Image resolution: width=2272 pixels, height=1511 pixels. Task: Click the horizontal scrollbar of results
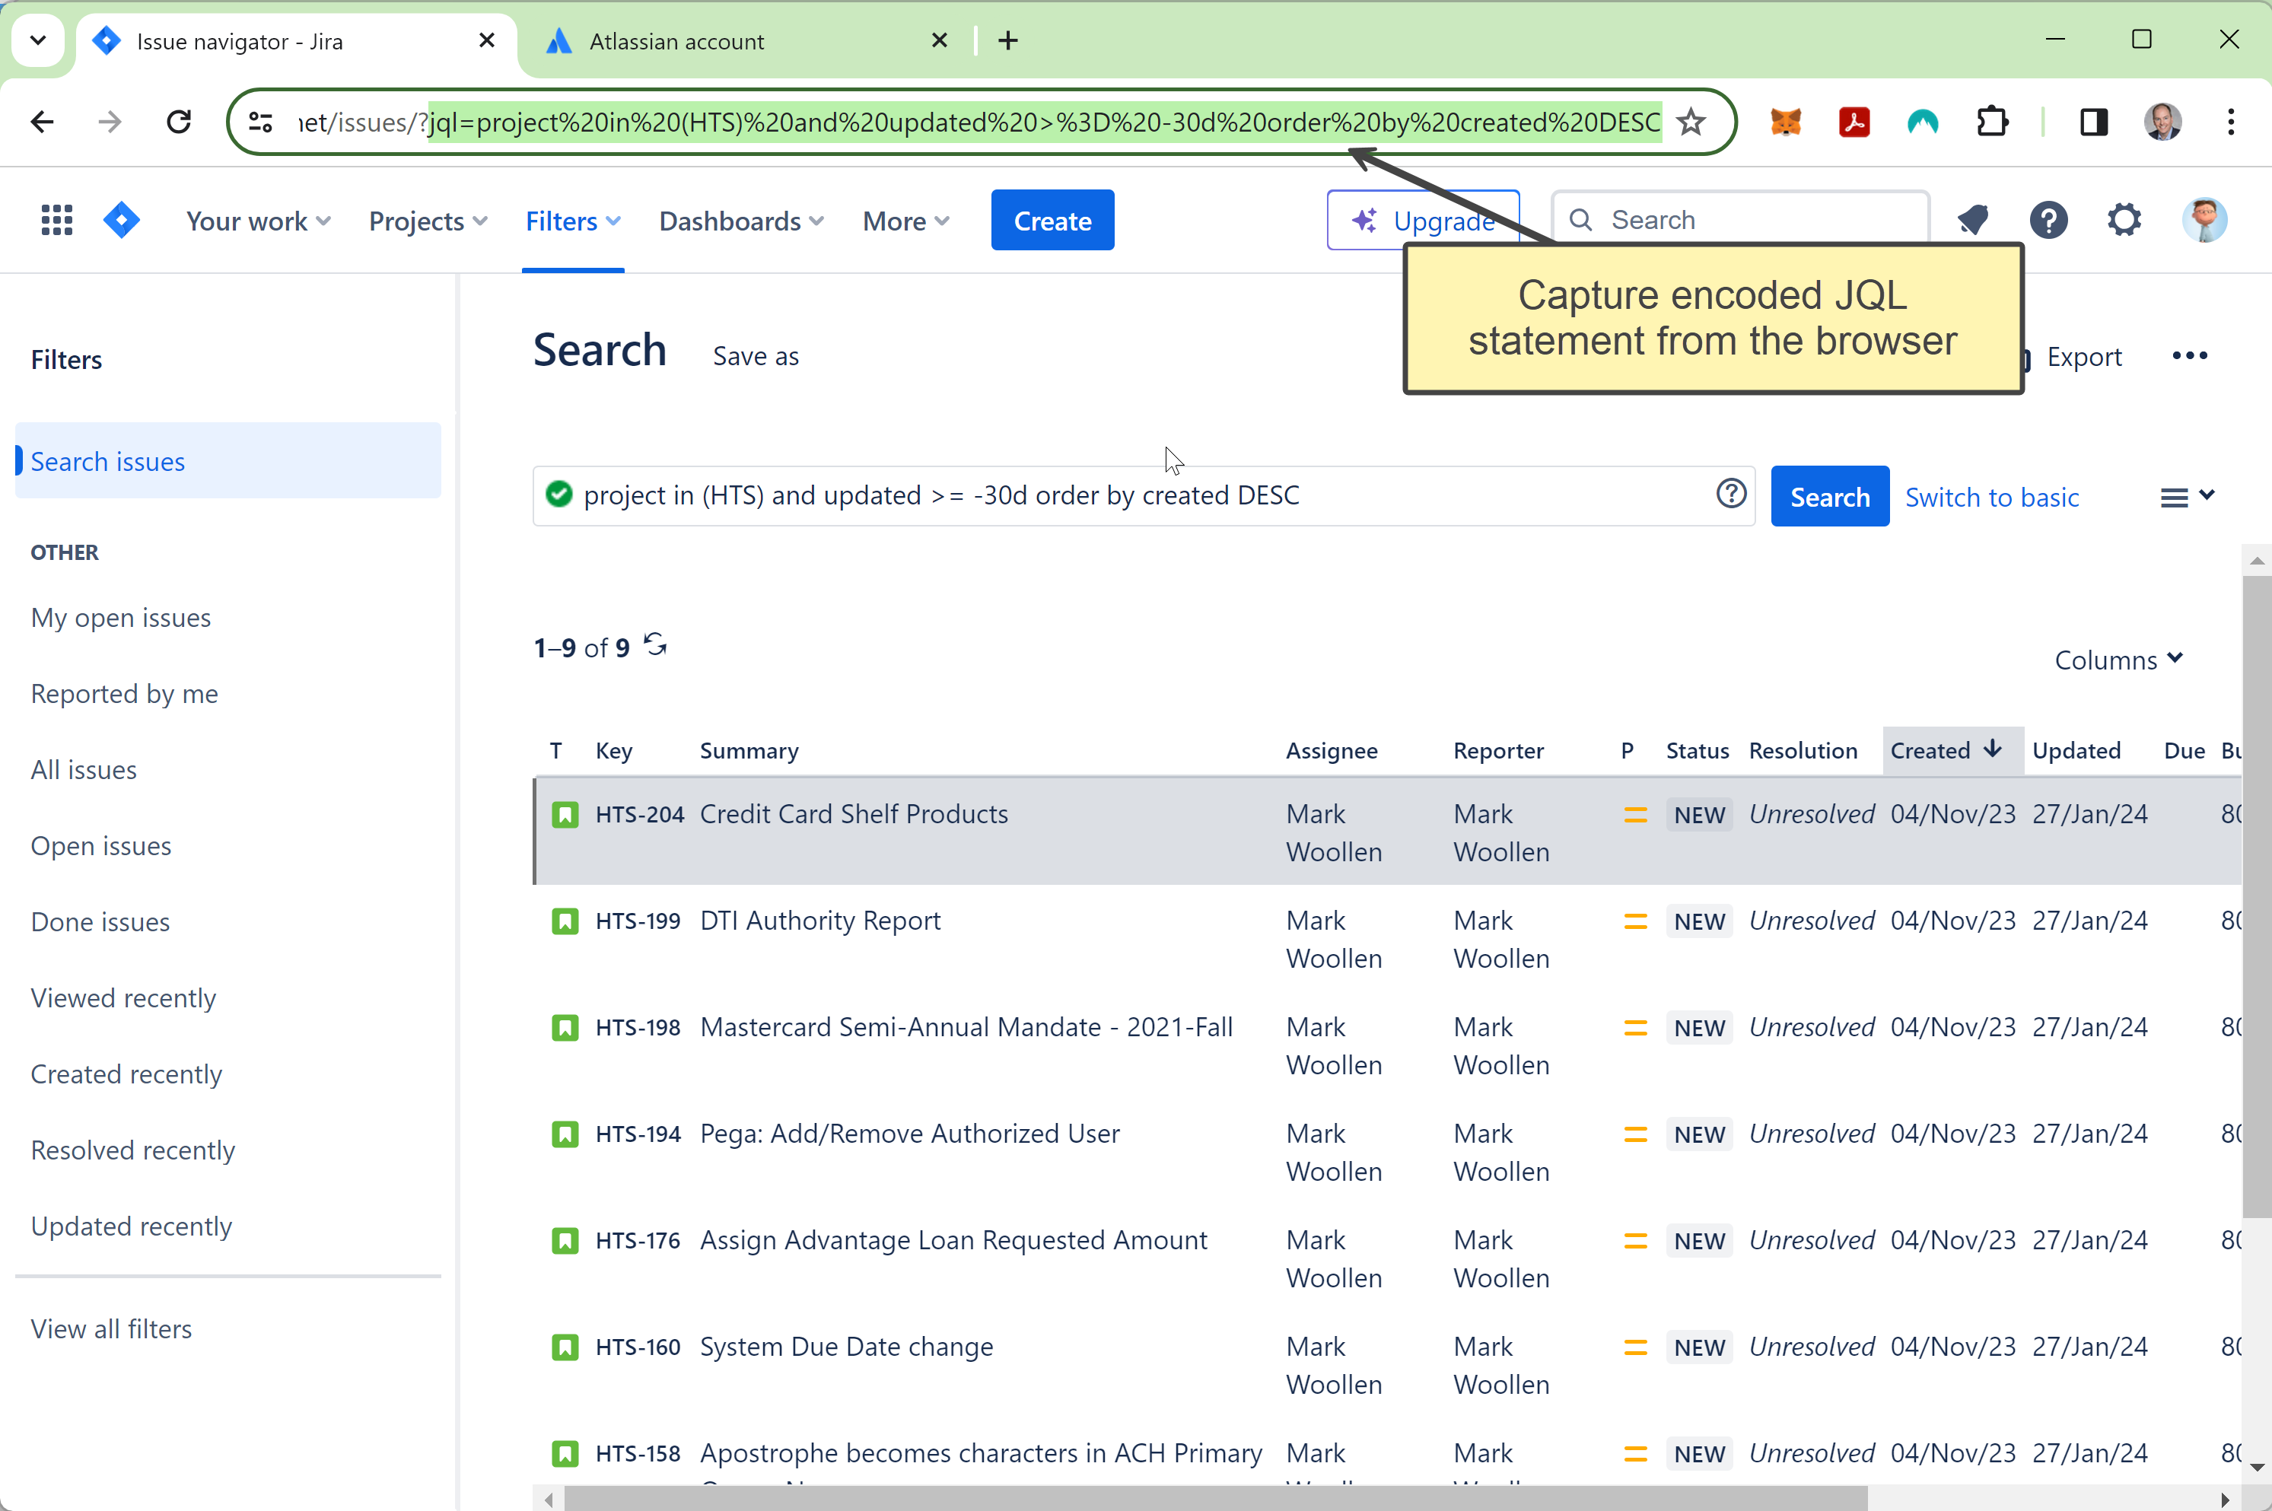tap(1214, 1499)
